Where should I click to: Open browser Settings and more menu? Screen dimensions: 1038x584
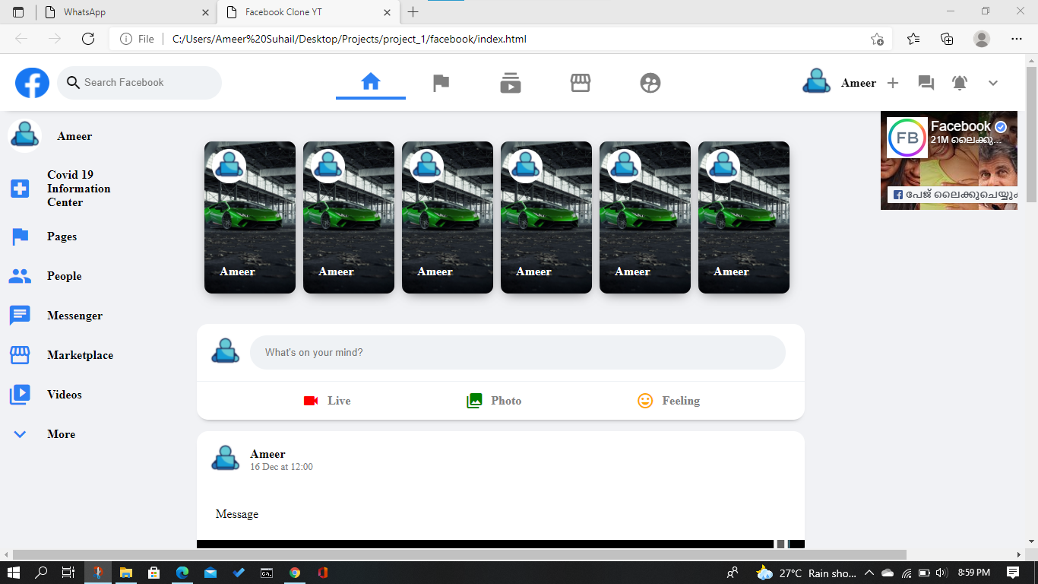point(1017,39)
